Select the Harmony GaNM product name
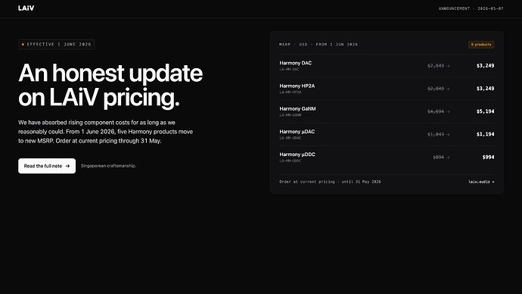Viewport: 522px width, 294px height. pos(297,108)
